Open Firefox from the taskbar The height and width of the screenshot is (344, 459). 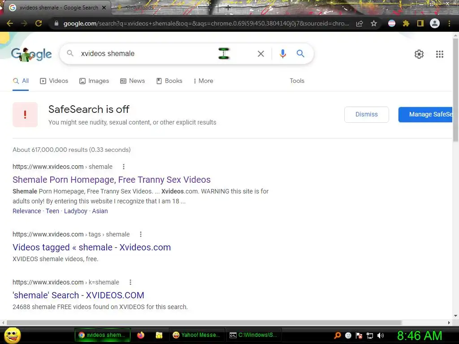tap(140, 335)
